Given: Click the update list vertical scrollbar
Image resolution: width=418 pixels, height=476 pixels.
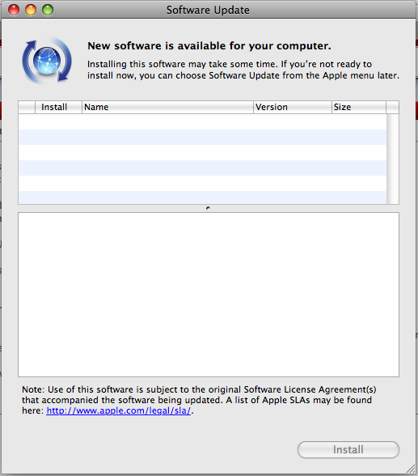Looking at the screenshot, I should [393, 159].
